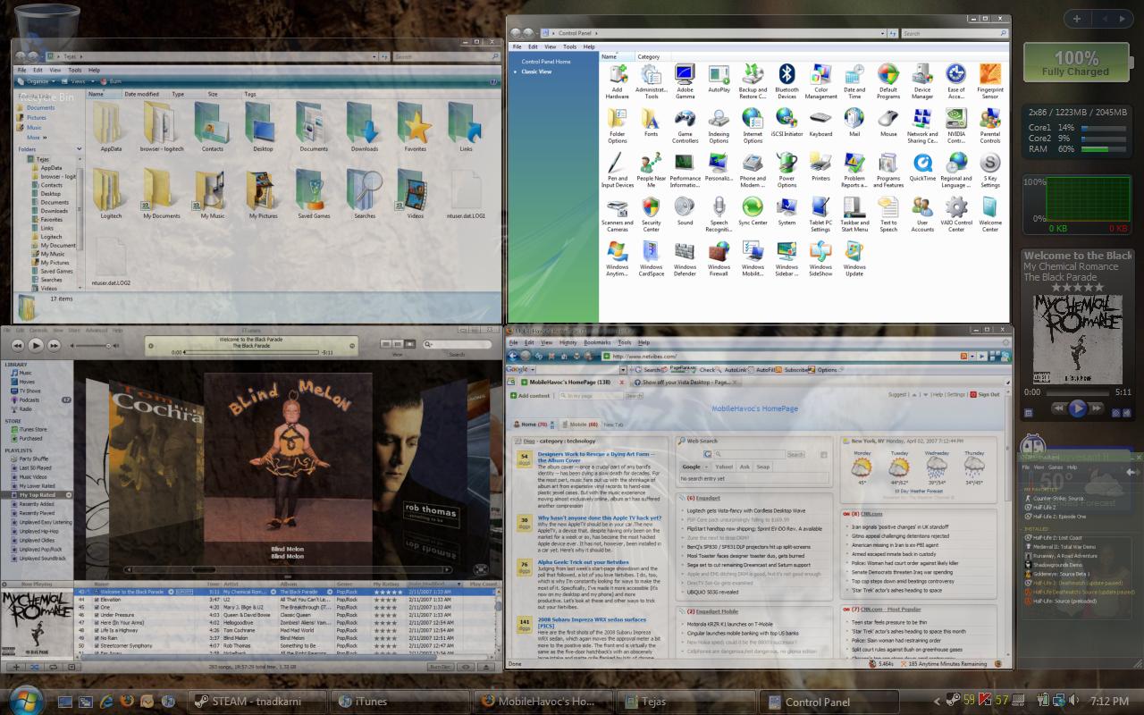This screenshot has width=1144, height=715.
Task: Open the Security Center applet
Action: pyautogui.click(x=651, y=214)
